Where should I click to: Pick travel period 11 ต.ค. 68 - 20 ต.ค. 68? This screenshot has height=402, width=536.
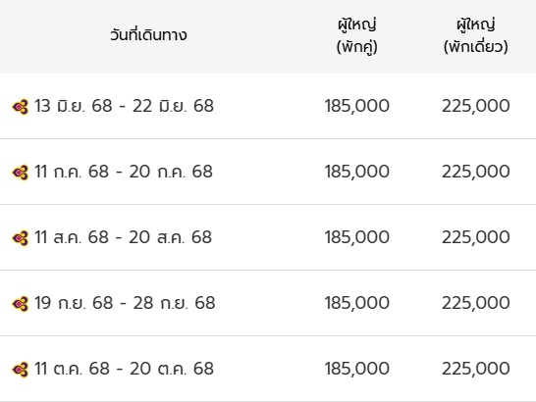coord(124,369)
